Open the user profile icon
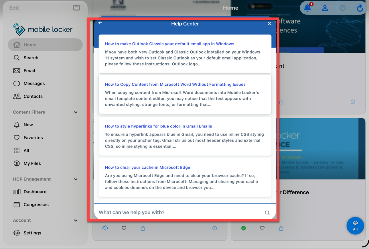 [325, 8]
